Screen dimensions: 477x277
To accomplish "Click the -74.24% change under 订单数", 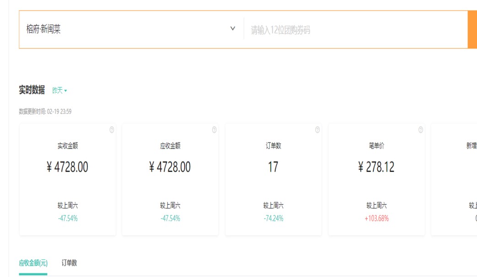I will point(273,218).
